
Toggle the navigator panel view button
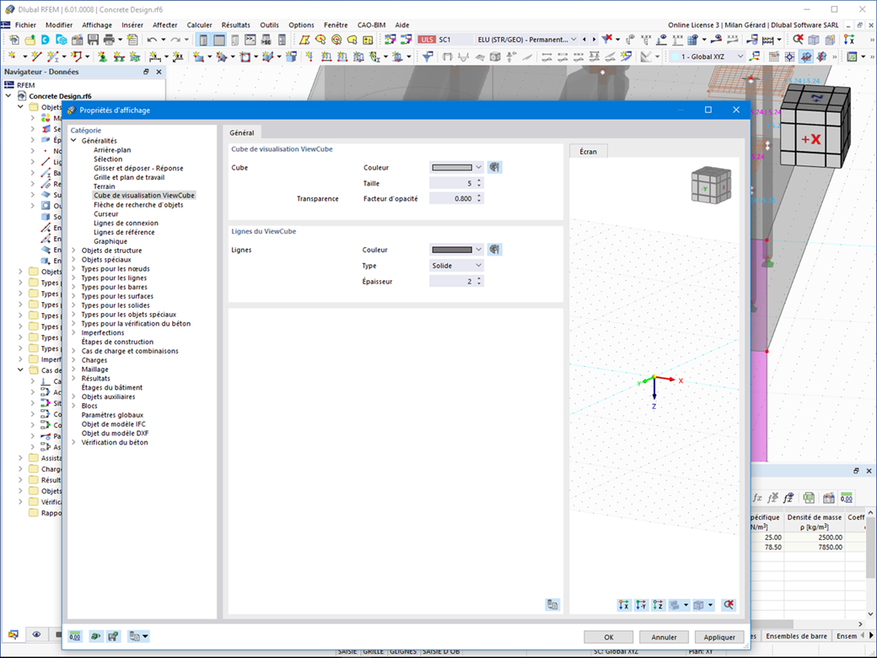(203, 40)
